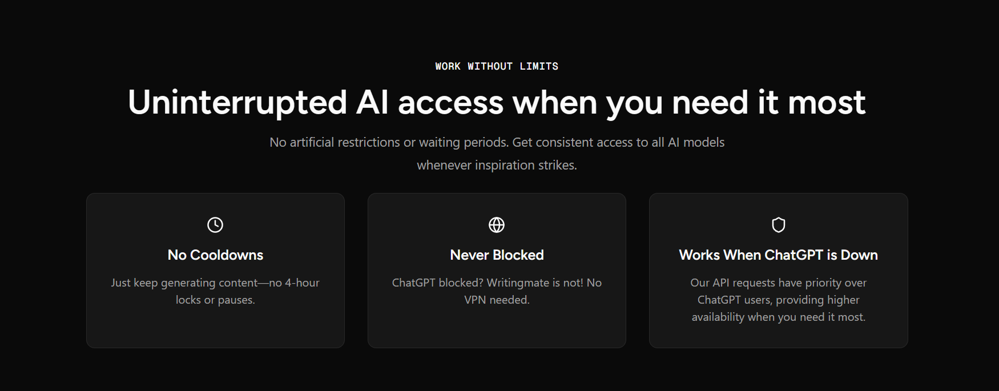Click the shield icon above Works When ChatGPT is Down

click(779, 225)
